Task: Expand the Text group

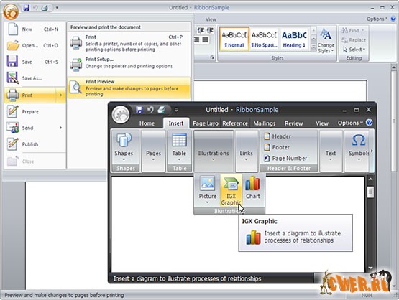Action: (x=331, y=151)
